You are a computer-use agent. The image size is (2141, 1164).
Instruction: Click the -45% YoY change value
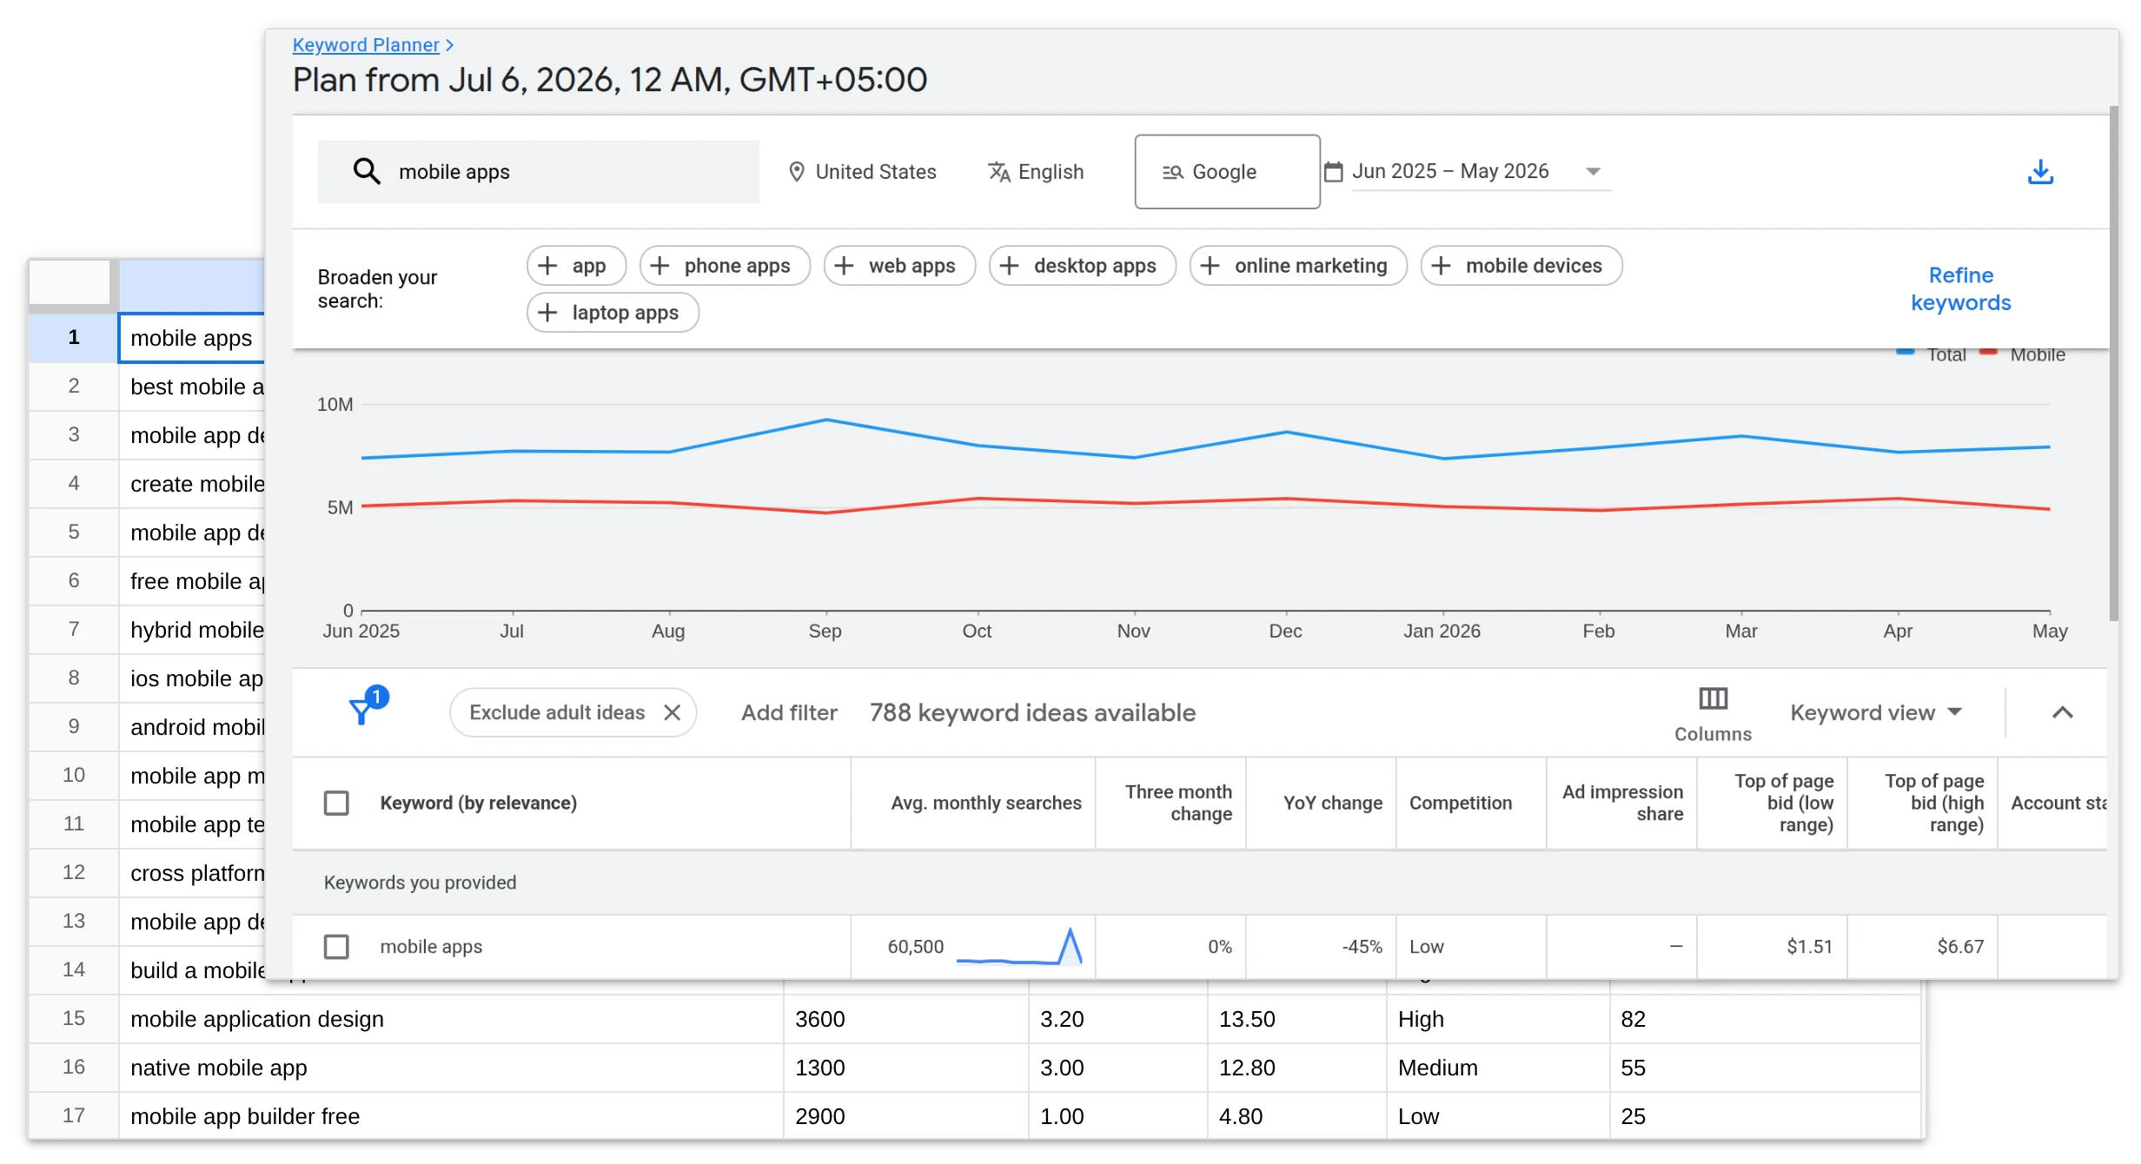(x=1362, y=947)
